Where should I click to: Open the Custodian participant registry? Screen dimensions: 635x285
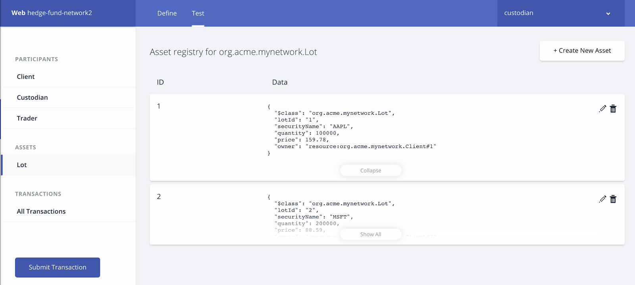pos(32,98)
